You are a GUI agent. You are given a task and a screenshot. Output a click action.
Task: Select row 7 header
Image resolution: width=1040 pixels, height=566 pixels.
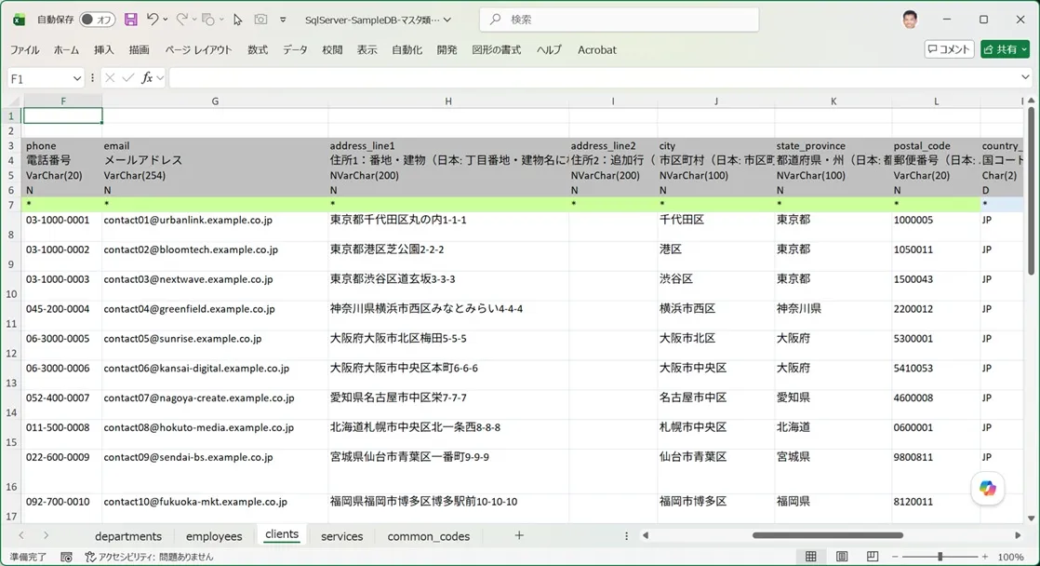11,205
